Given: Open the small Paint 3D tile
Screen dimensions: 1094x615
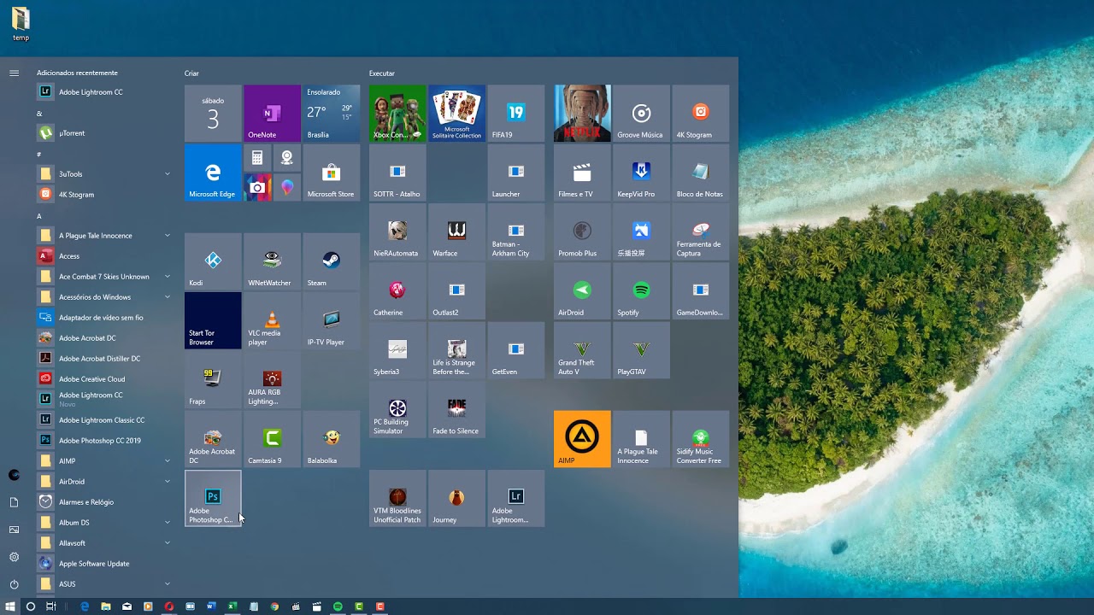Looking at the screenshot, I should point(286,187).
